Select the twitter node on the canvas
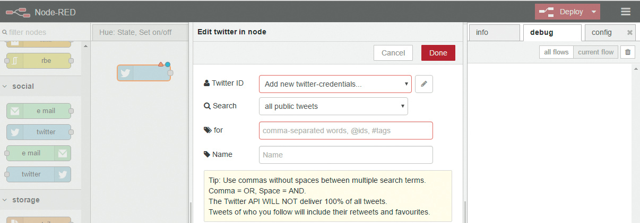 coord(144,73)
